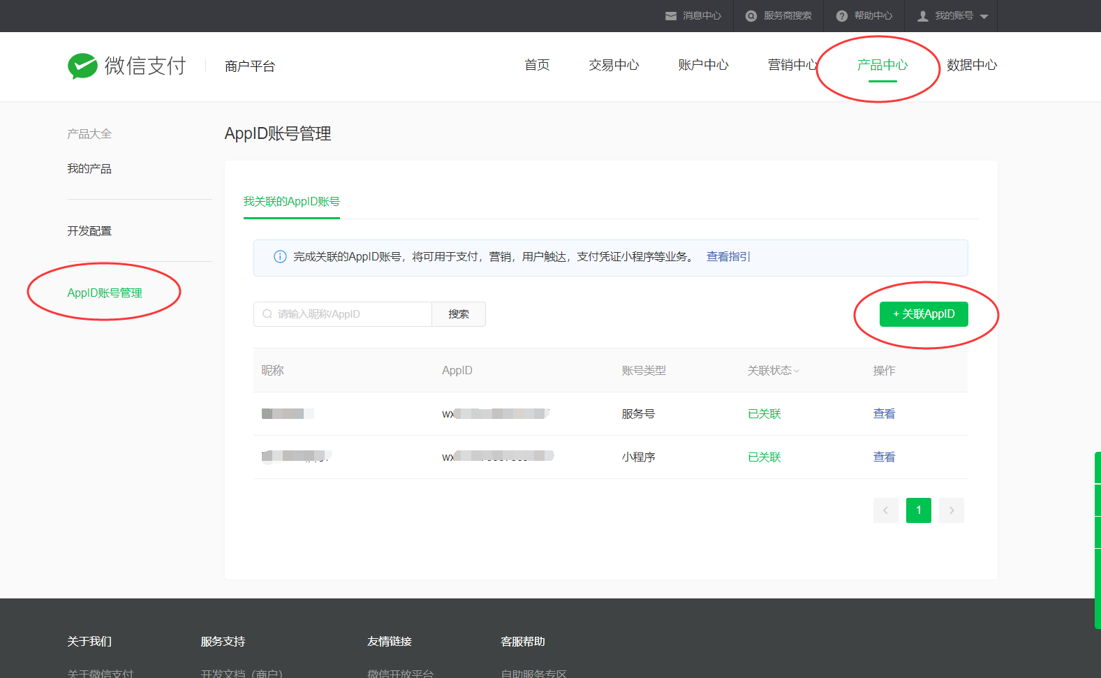Click 已关联 status in the 小程序 row
Viewport: 1101px width, 678px height.
pyautogui.click(x=764, y=457)
